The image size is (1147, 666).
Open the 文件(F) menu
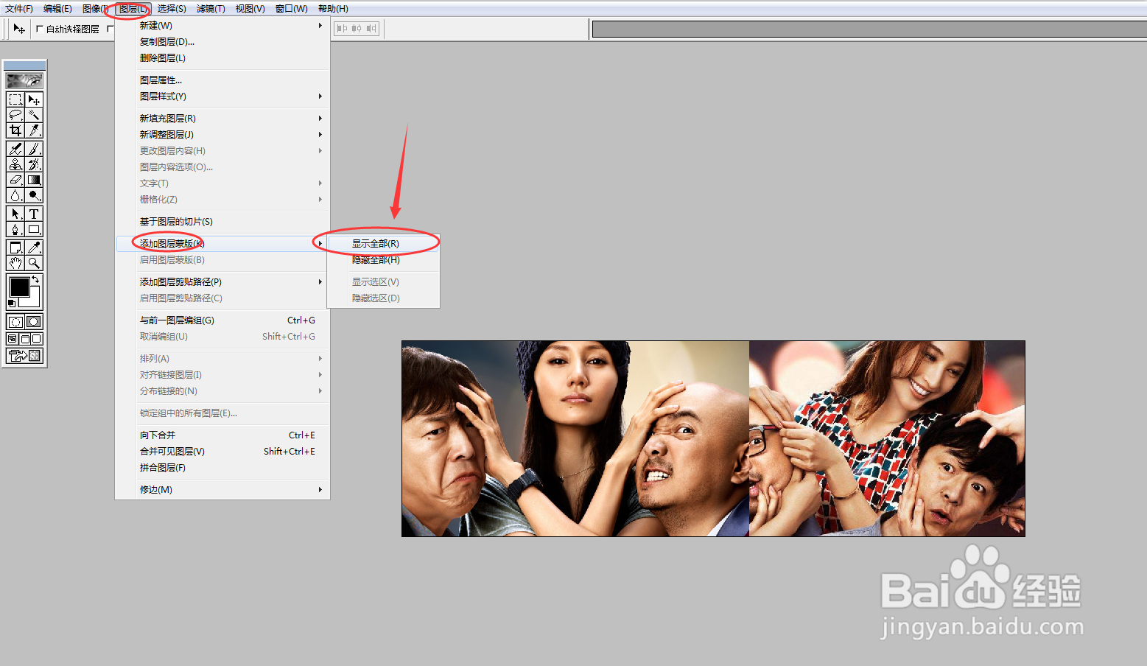tap(19, 9)
